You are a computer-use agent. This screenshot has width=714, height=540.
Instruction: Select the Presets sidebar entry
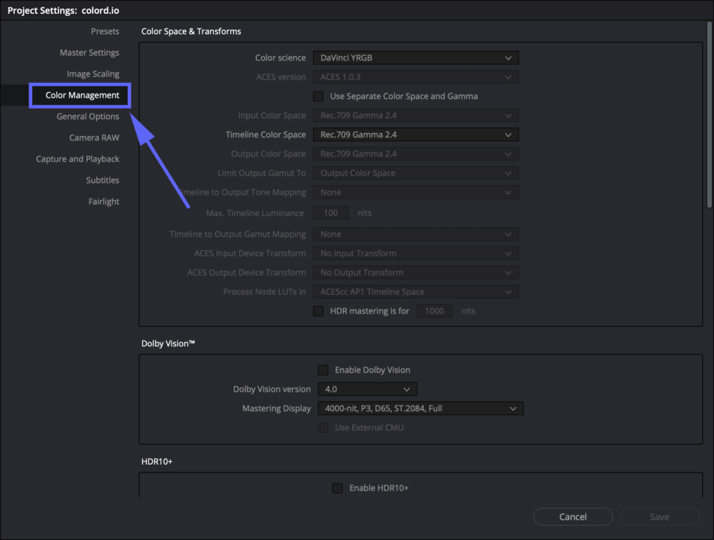(105, 31)
